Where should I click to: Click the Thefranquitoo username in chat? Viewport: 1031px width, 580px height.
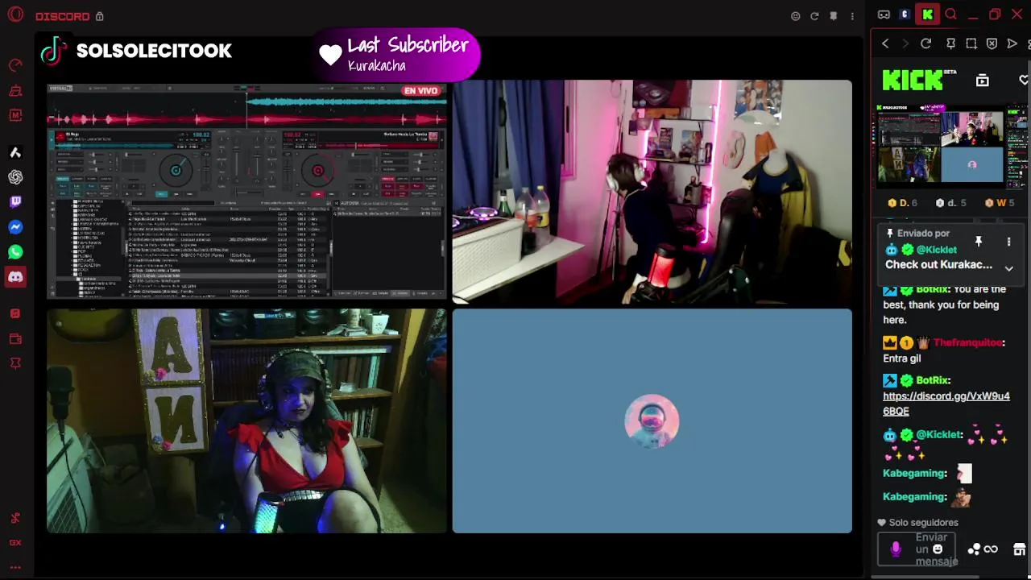967,343
